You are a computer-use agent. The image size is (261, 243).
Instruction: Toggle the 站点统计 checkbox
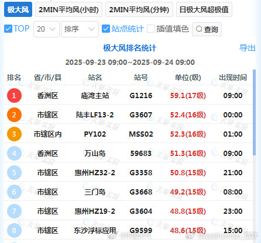coord(106,29)
